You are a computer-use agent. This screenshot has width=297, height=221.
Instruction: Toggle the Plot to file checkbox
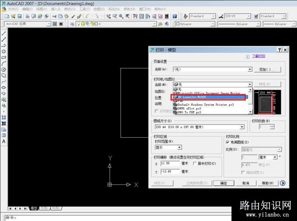coord(156,111)
